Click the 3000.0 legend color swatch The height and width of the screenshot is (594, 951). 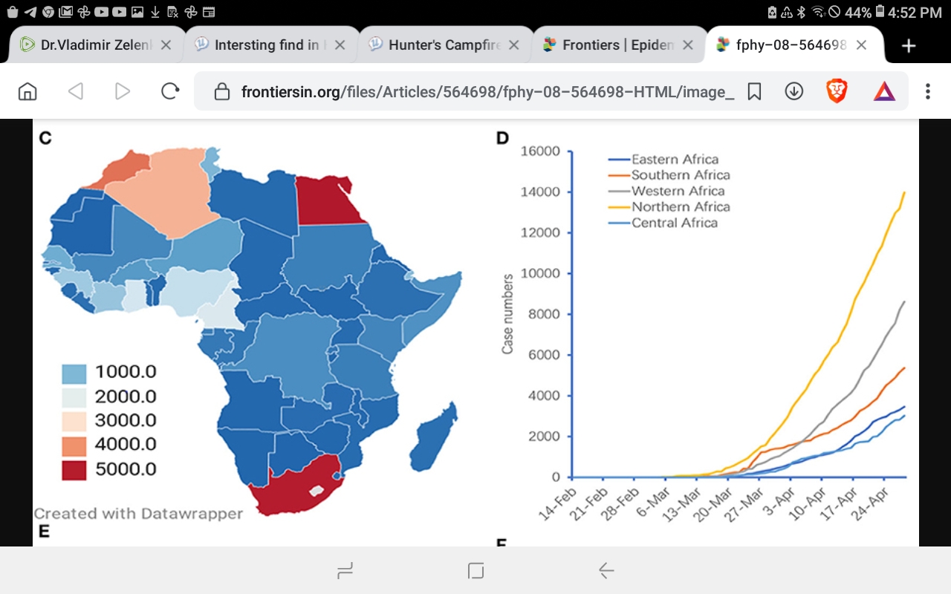coord(74,421)
